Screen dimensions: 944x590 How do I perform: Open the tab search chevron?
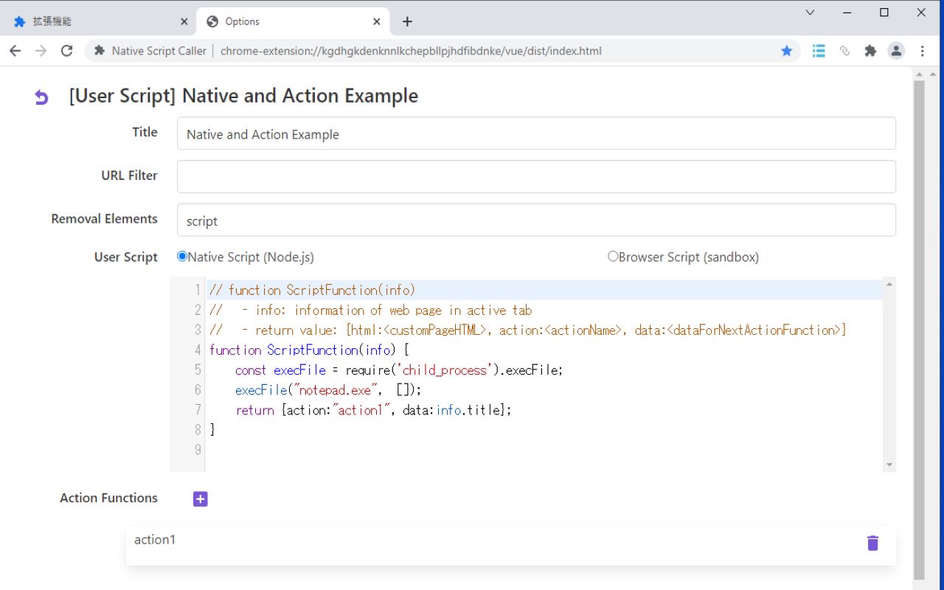pyautogui.click(x=810, y=13)
